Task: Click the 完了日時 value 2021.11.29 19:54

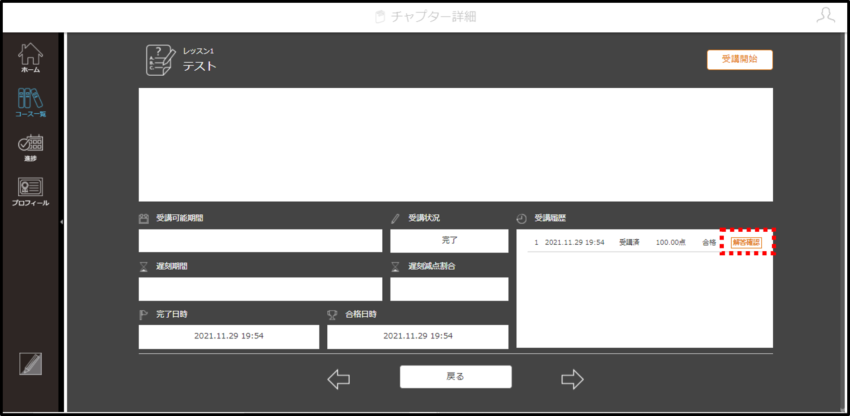Action: coord(229,337)
